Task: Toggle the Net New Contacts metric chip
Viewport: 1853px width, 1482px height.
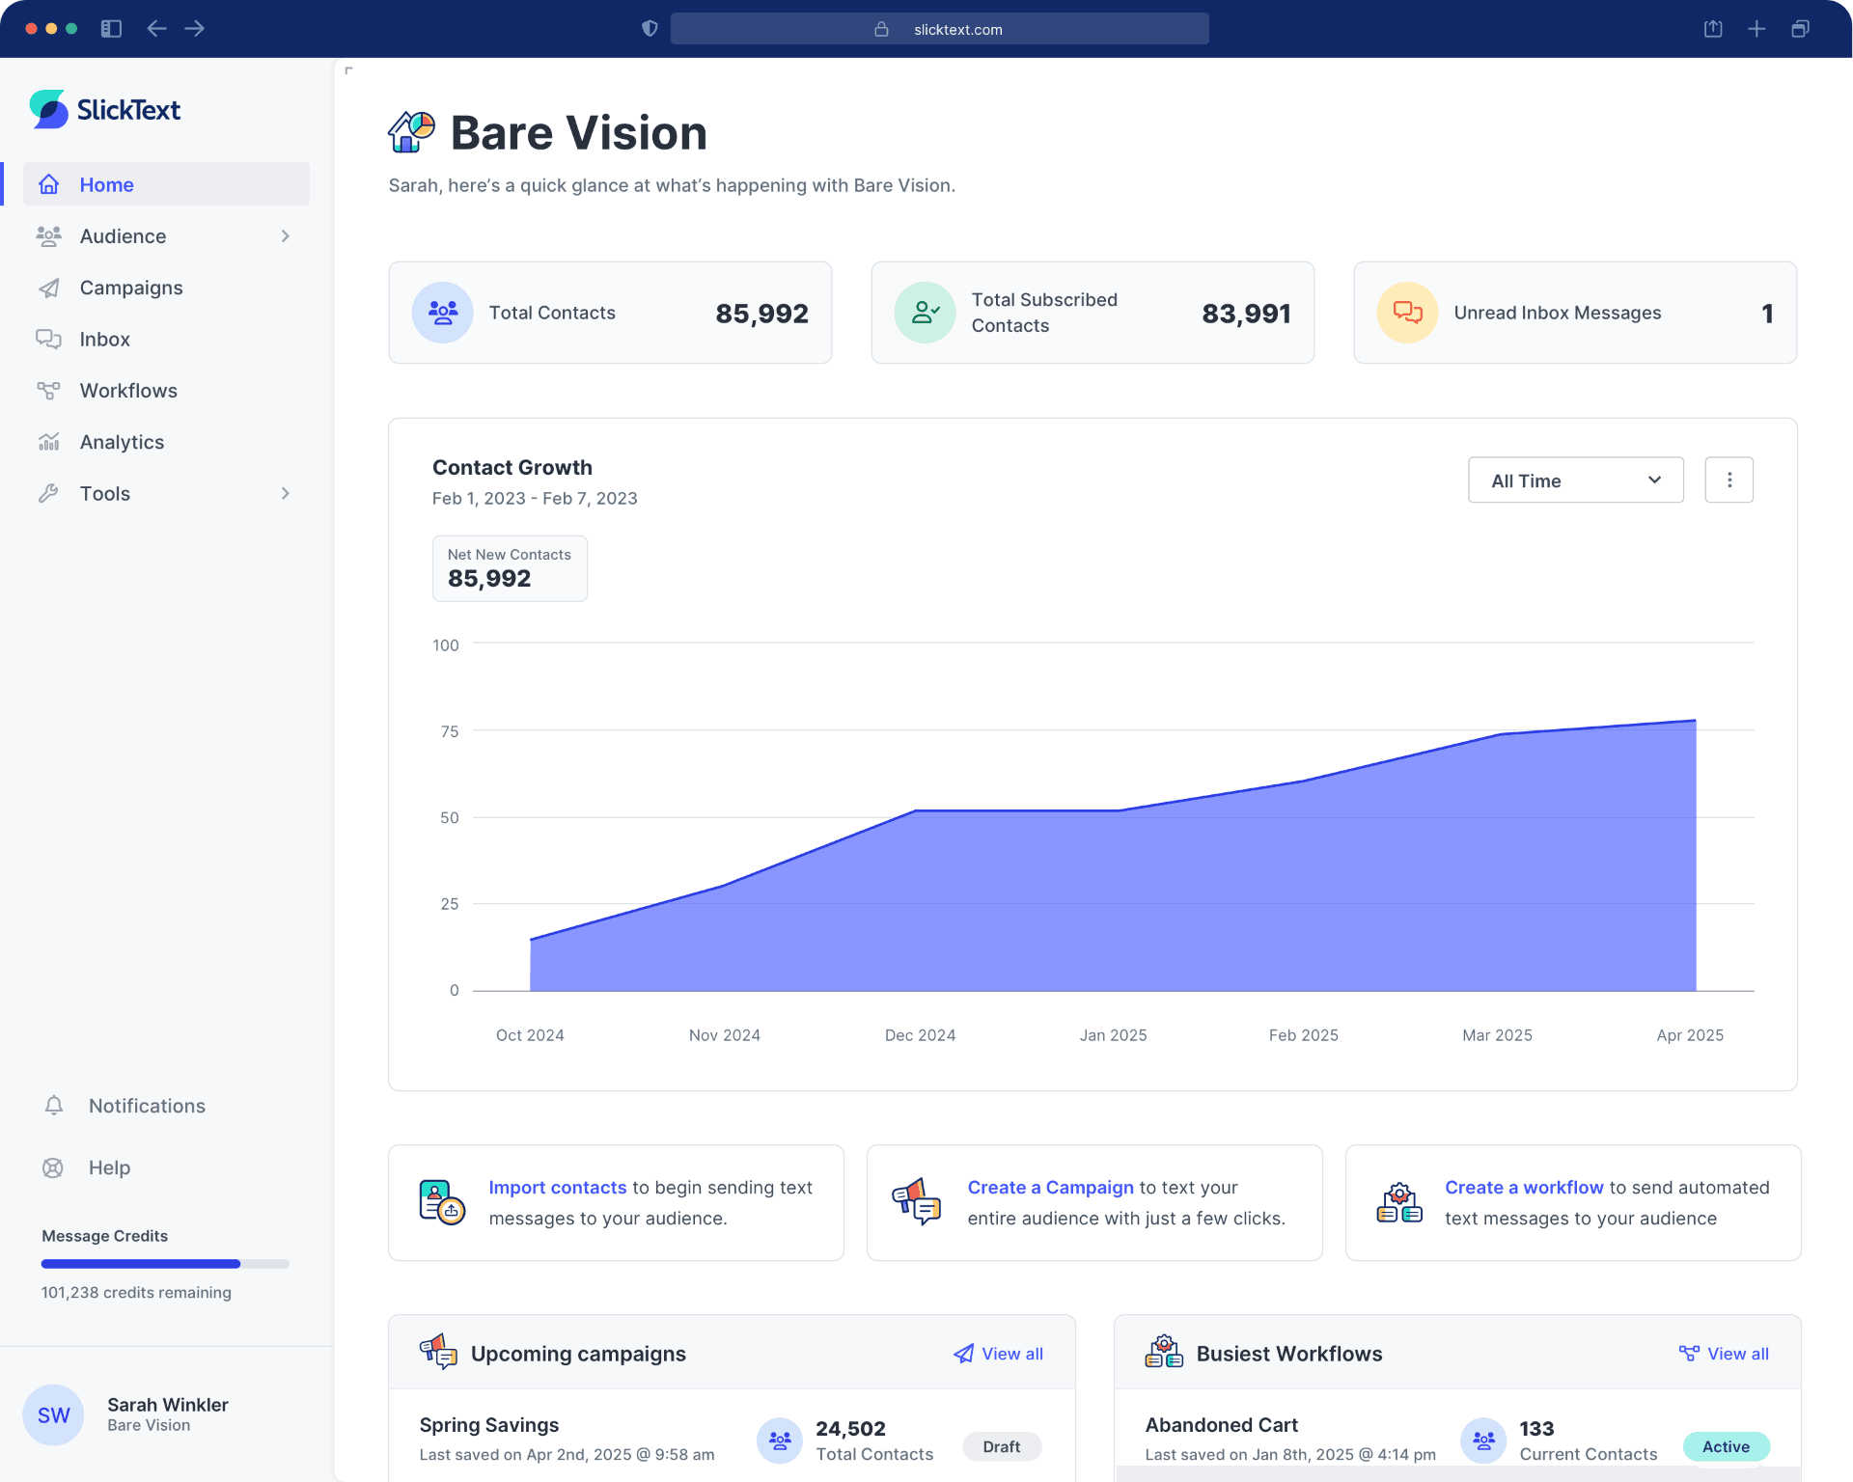Action: [x=510, y=568]
